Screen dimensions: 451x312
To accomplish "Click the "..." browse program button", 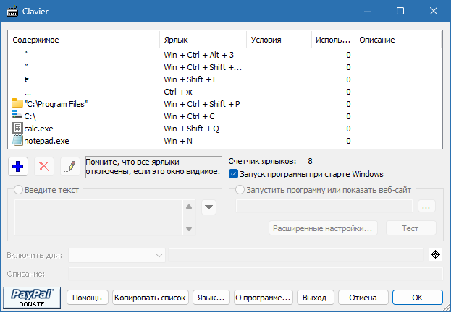I will pyautogui.click(x=426, y=206).
